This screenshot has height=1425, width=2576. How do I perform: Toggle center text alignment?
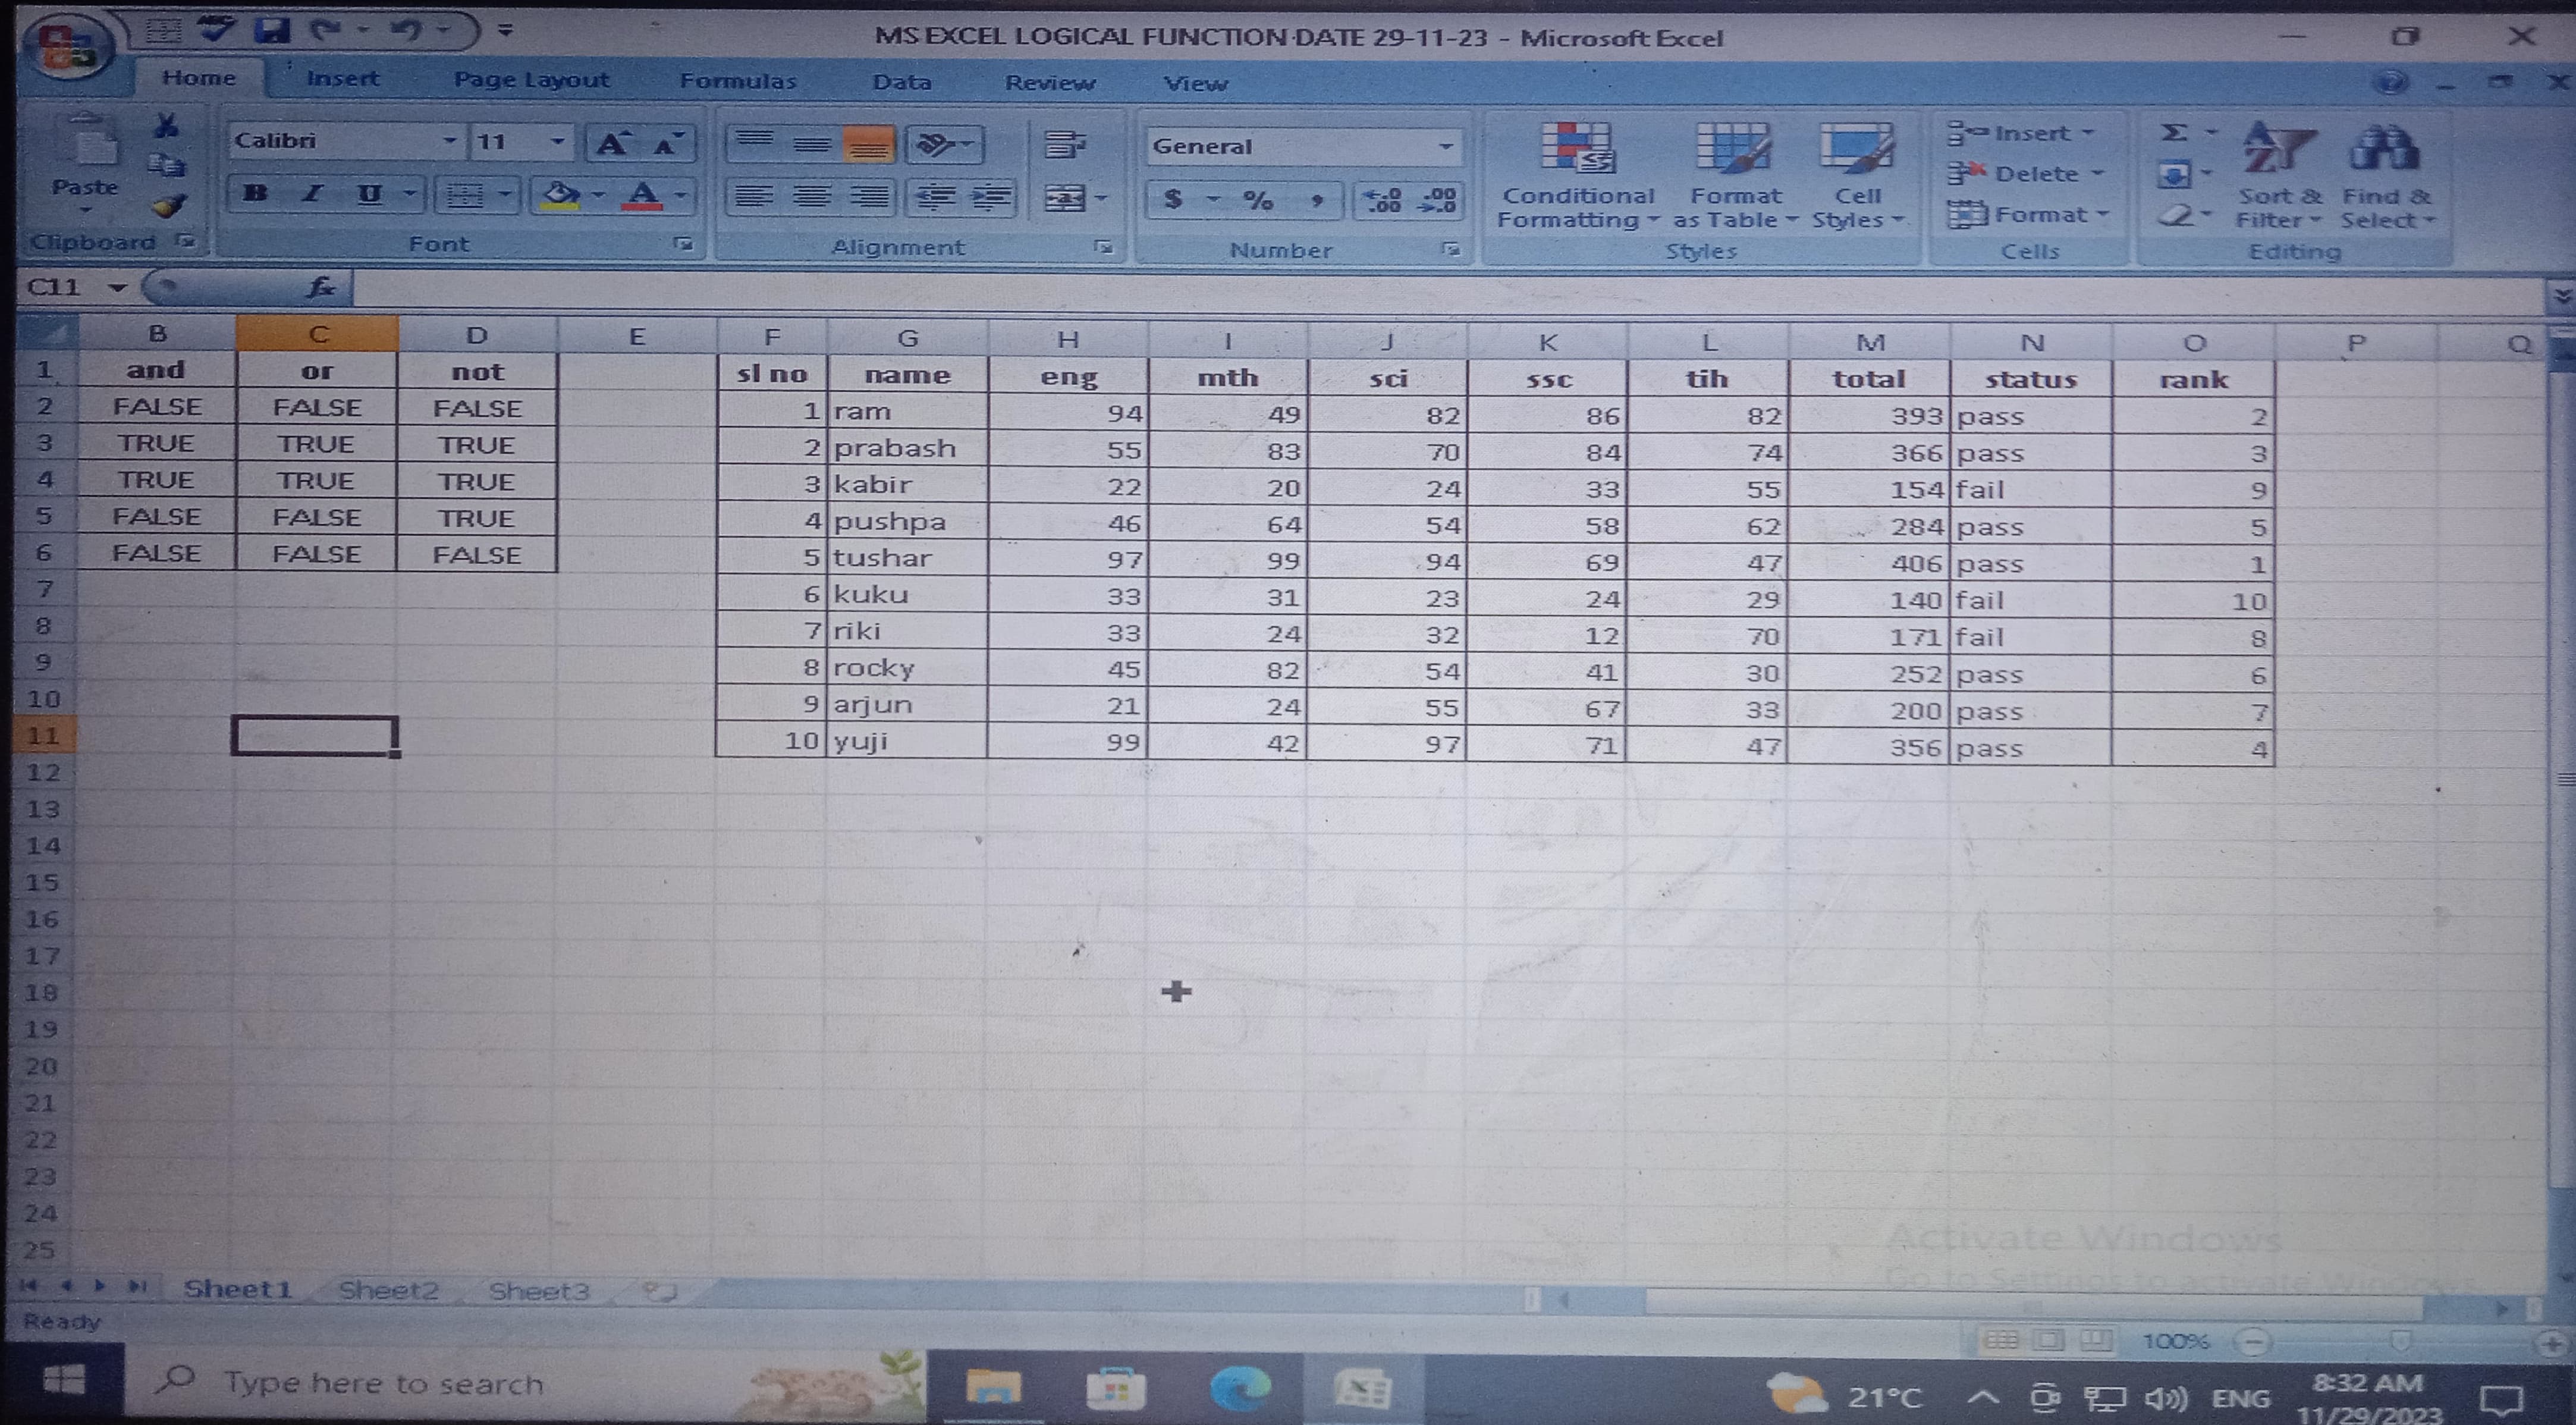tap(812, 197)
